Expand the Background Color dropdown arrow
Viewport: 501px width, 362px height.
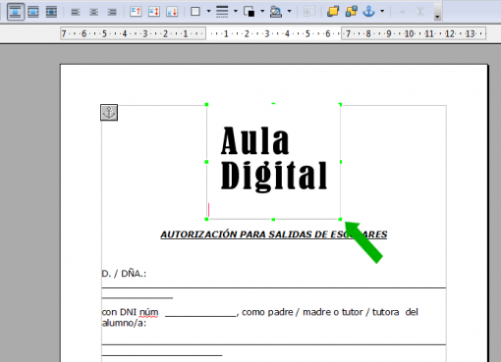click(289, 12)
